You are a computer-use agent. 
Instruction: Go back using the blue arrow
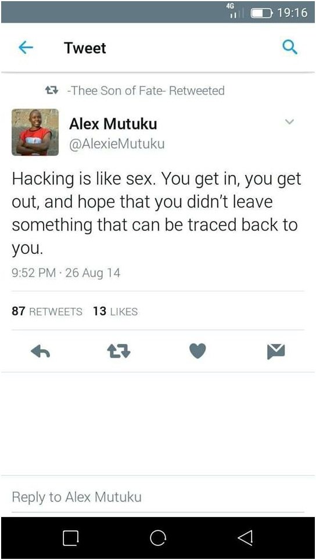pos(26,48)
